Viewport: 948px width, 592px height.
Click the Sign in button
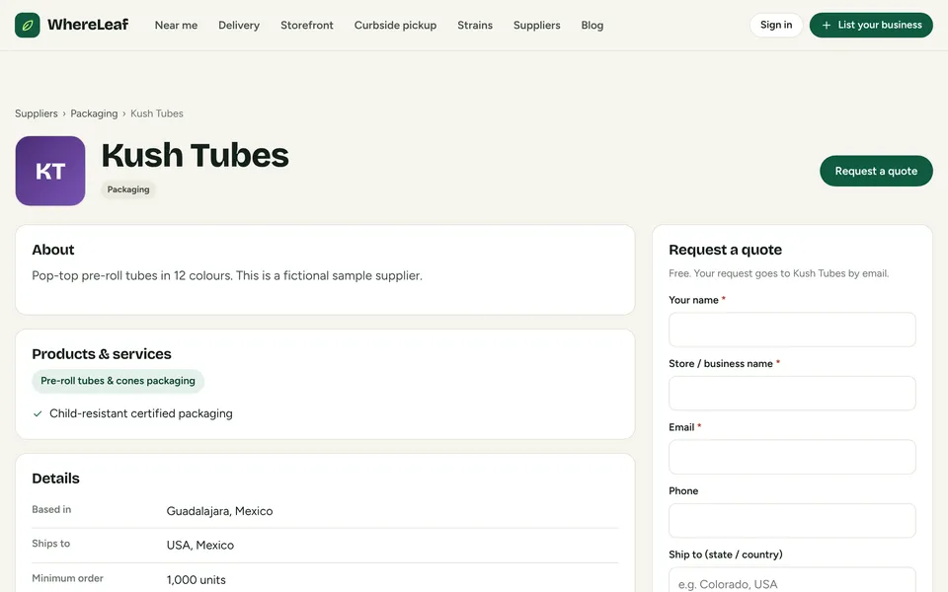point(776,25)
